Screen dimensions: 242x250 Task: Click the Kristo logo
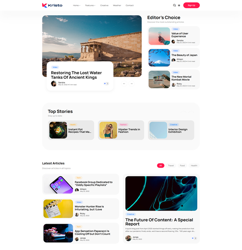point(52,5)
